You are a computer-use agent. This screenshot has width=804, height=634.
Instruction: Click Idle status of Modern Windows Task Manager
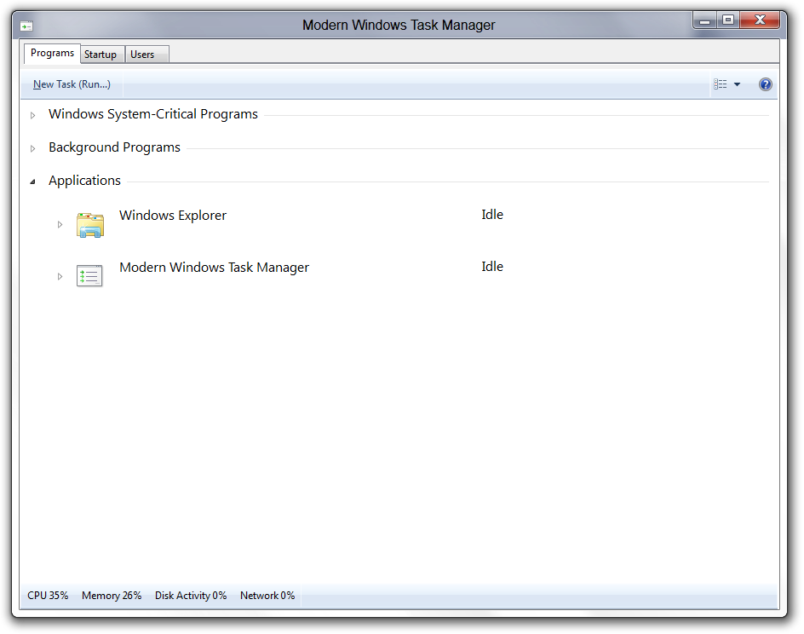492,266
